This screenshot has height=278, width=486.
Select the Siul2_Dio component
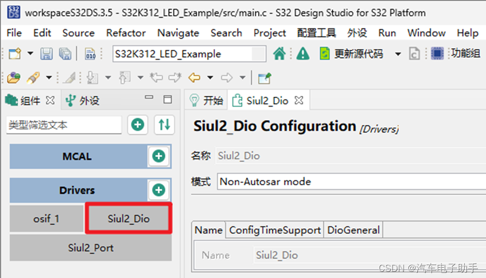129,218
